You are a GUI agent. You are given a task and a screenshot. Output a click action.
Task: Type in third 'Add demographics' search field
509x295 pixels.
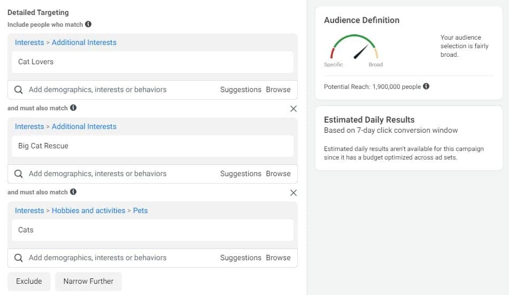tap(118, 258)
